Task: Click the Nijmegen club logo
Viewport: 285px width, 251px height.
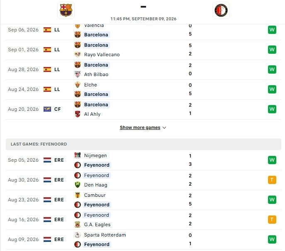Action: point(78,155)
